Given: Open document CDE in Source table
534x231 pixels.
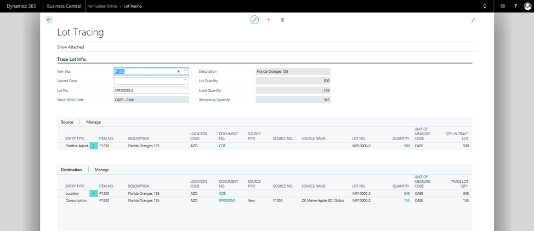Looking at the screenshot, I should coord(222,146).
